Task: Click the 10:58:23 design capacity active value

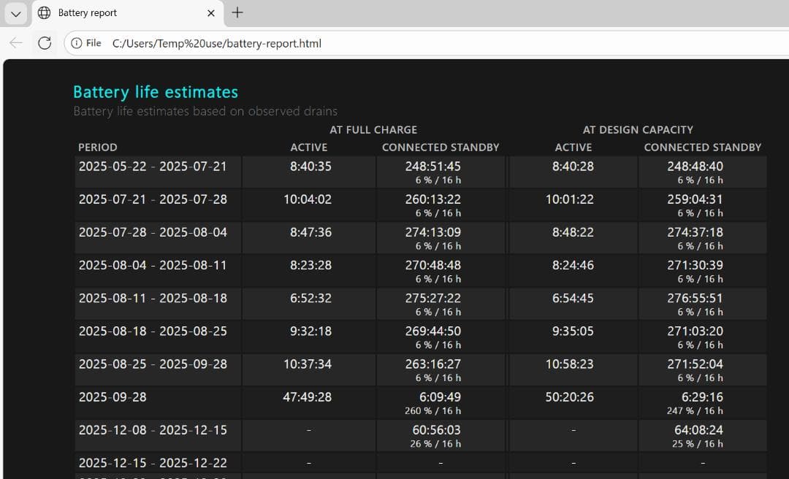Action: (570, 364)
